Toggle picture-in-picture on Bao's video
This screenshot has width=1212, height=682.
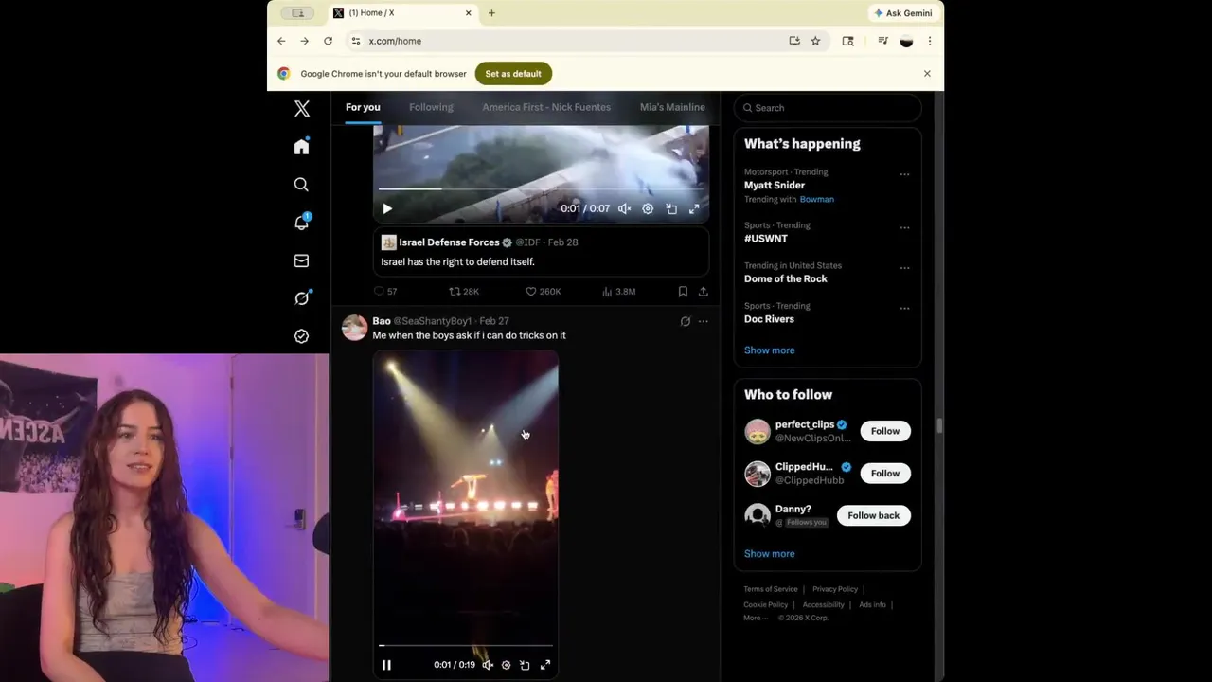[525, 665]
